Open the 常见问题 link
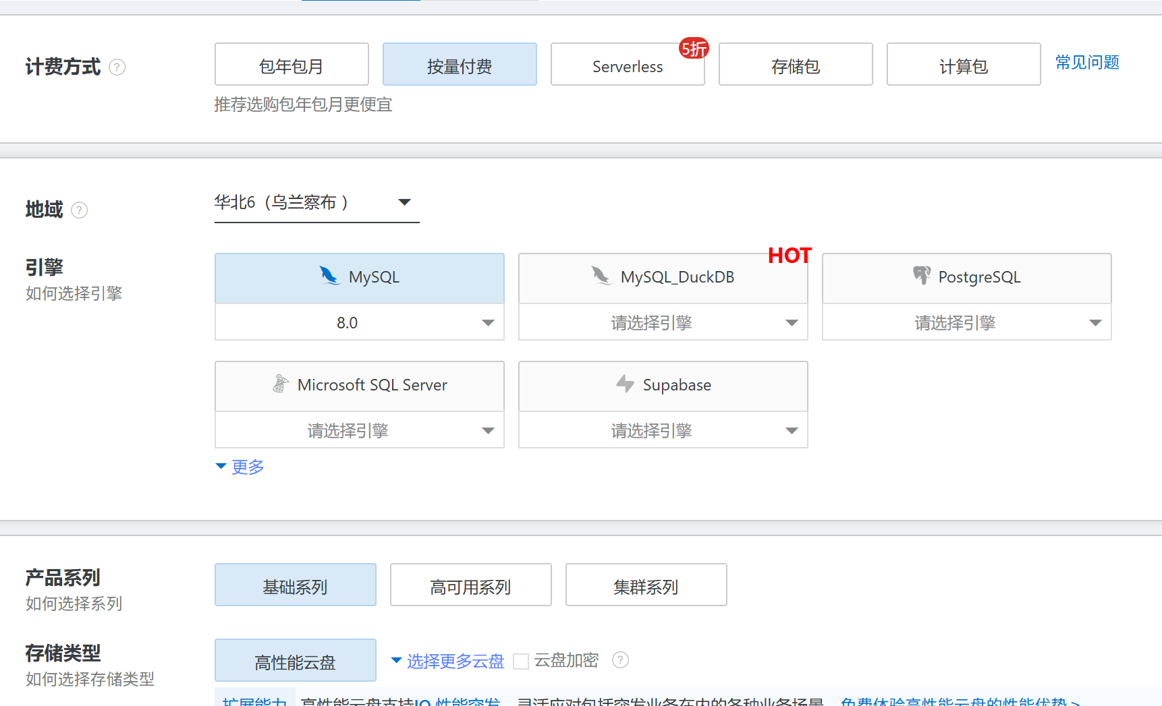Screen dimensions: 1162x706 point(1088,63)
